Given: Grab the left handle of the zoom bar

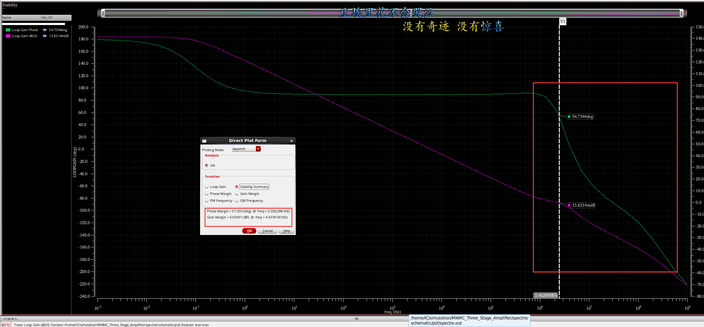Looking at the screenshot, I should 103,13.
